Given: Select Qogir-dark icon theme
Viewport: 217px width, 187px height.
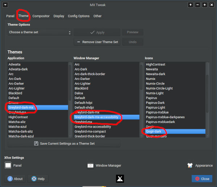Looking at the screenshot, I should (x=175, y=132).
